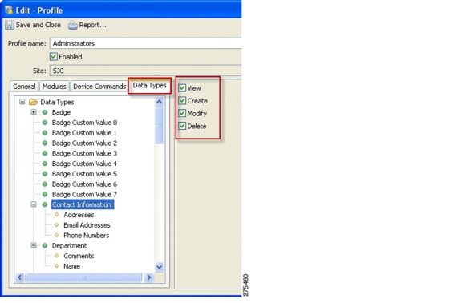This screenshot has width=462, height=303.
Task: Click green dot beside Badge Custom Value 4
Action: 45,164
